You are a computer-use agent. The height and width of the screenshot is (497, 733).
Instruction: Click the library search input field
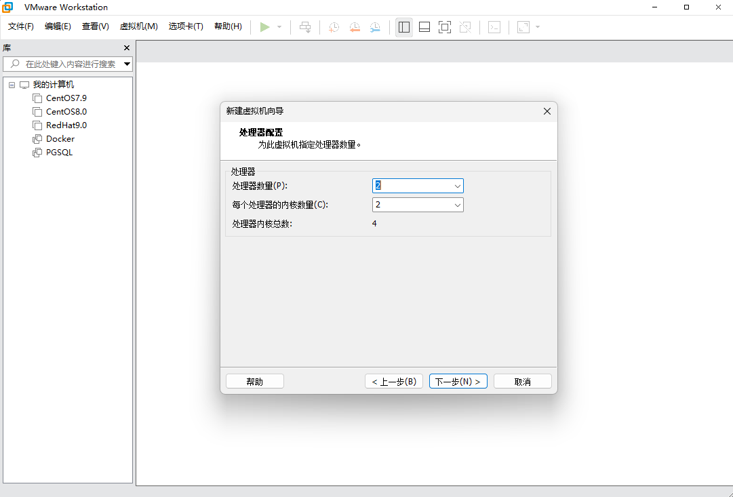click(x=70, y=64)
